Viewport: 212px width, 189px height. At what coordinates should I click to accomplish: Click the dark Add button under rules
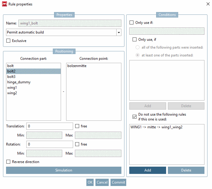point(147,170)
